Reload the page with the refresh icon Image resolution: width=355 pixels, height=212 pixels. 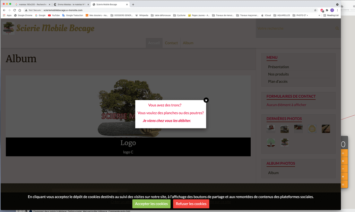tap(15, 10)
